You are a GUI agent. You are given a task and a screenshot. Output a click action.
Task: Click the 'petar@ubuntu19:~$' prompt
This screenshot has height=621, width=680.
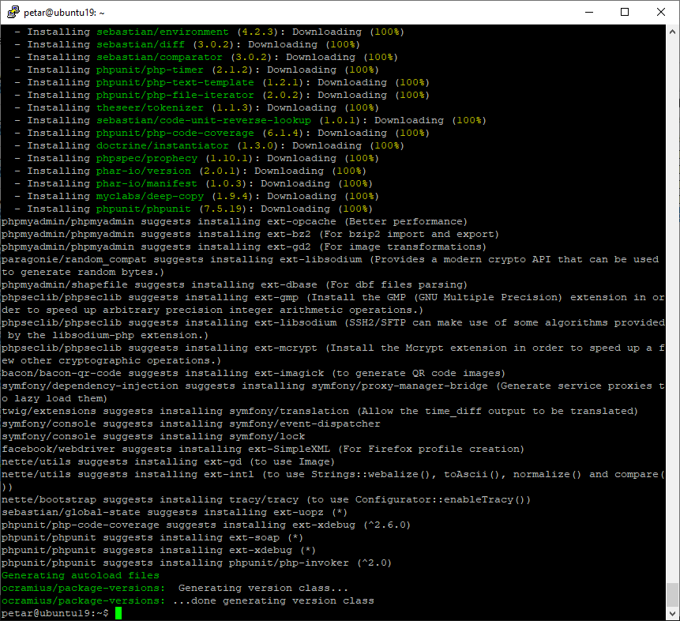(55, 613)
